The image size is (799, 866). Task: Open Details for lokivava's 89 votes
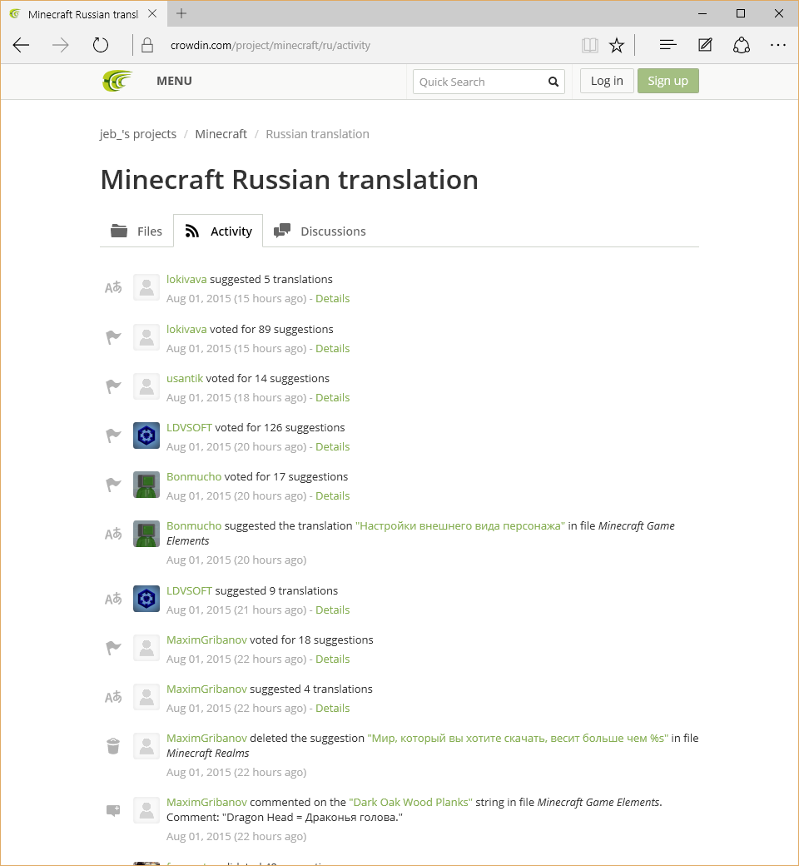click(332, 349)
